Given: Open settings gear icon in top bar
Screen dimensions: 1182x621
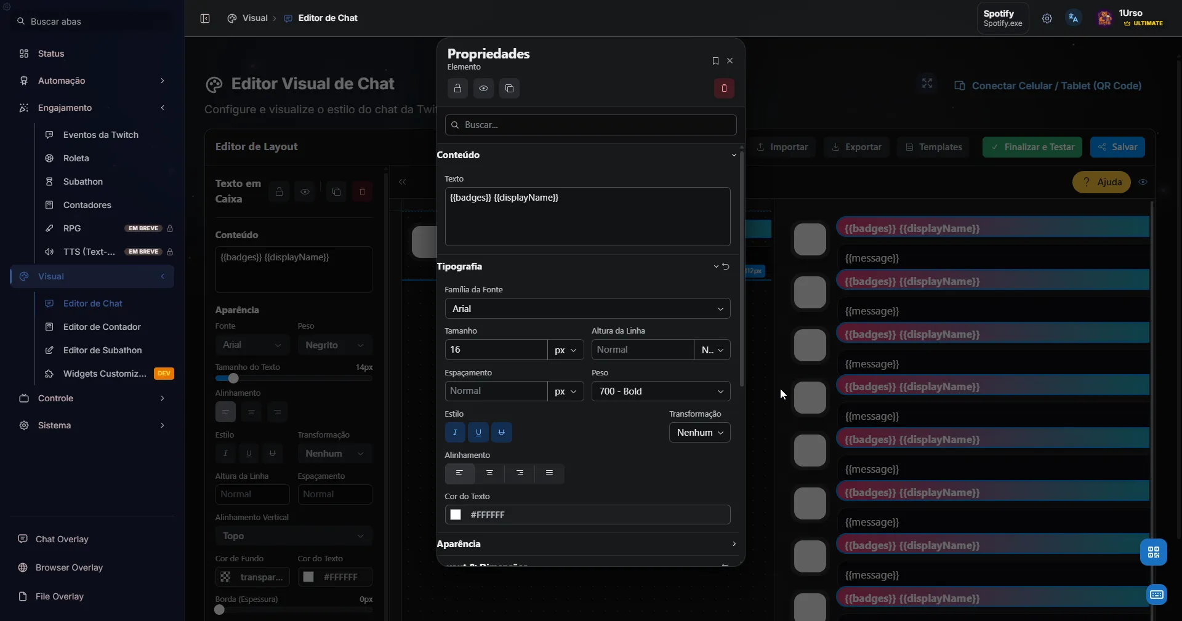Looking at the screenshot, I should [x=1047, y=18].
